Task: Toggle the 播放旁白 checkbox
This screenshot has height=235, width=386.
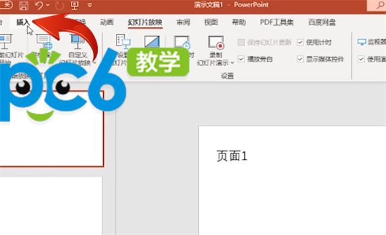Action: (241, 59)
